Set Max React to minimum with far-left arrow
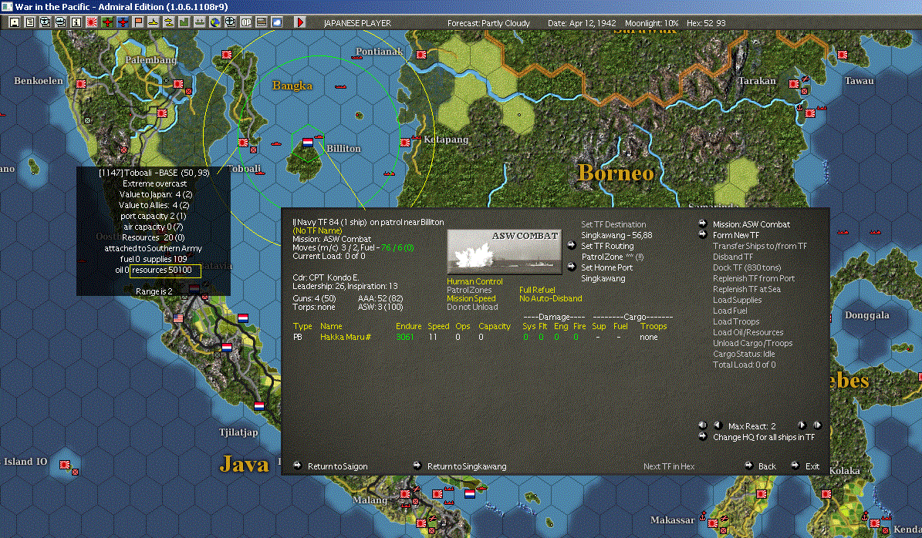Viewport: 922px width, 538px height. [x=703, y=425]
